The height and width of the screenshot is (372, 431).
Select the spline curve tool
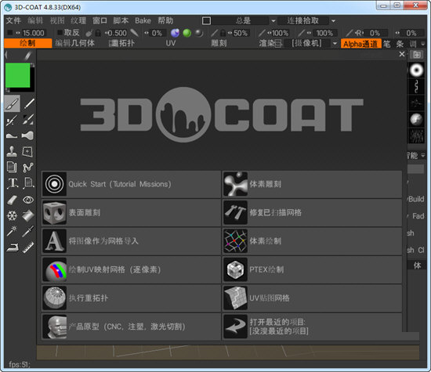(28, 168)
